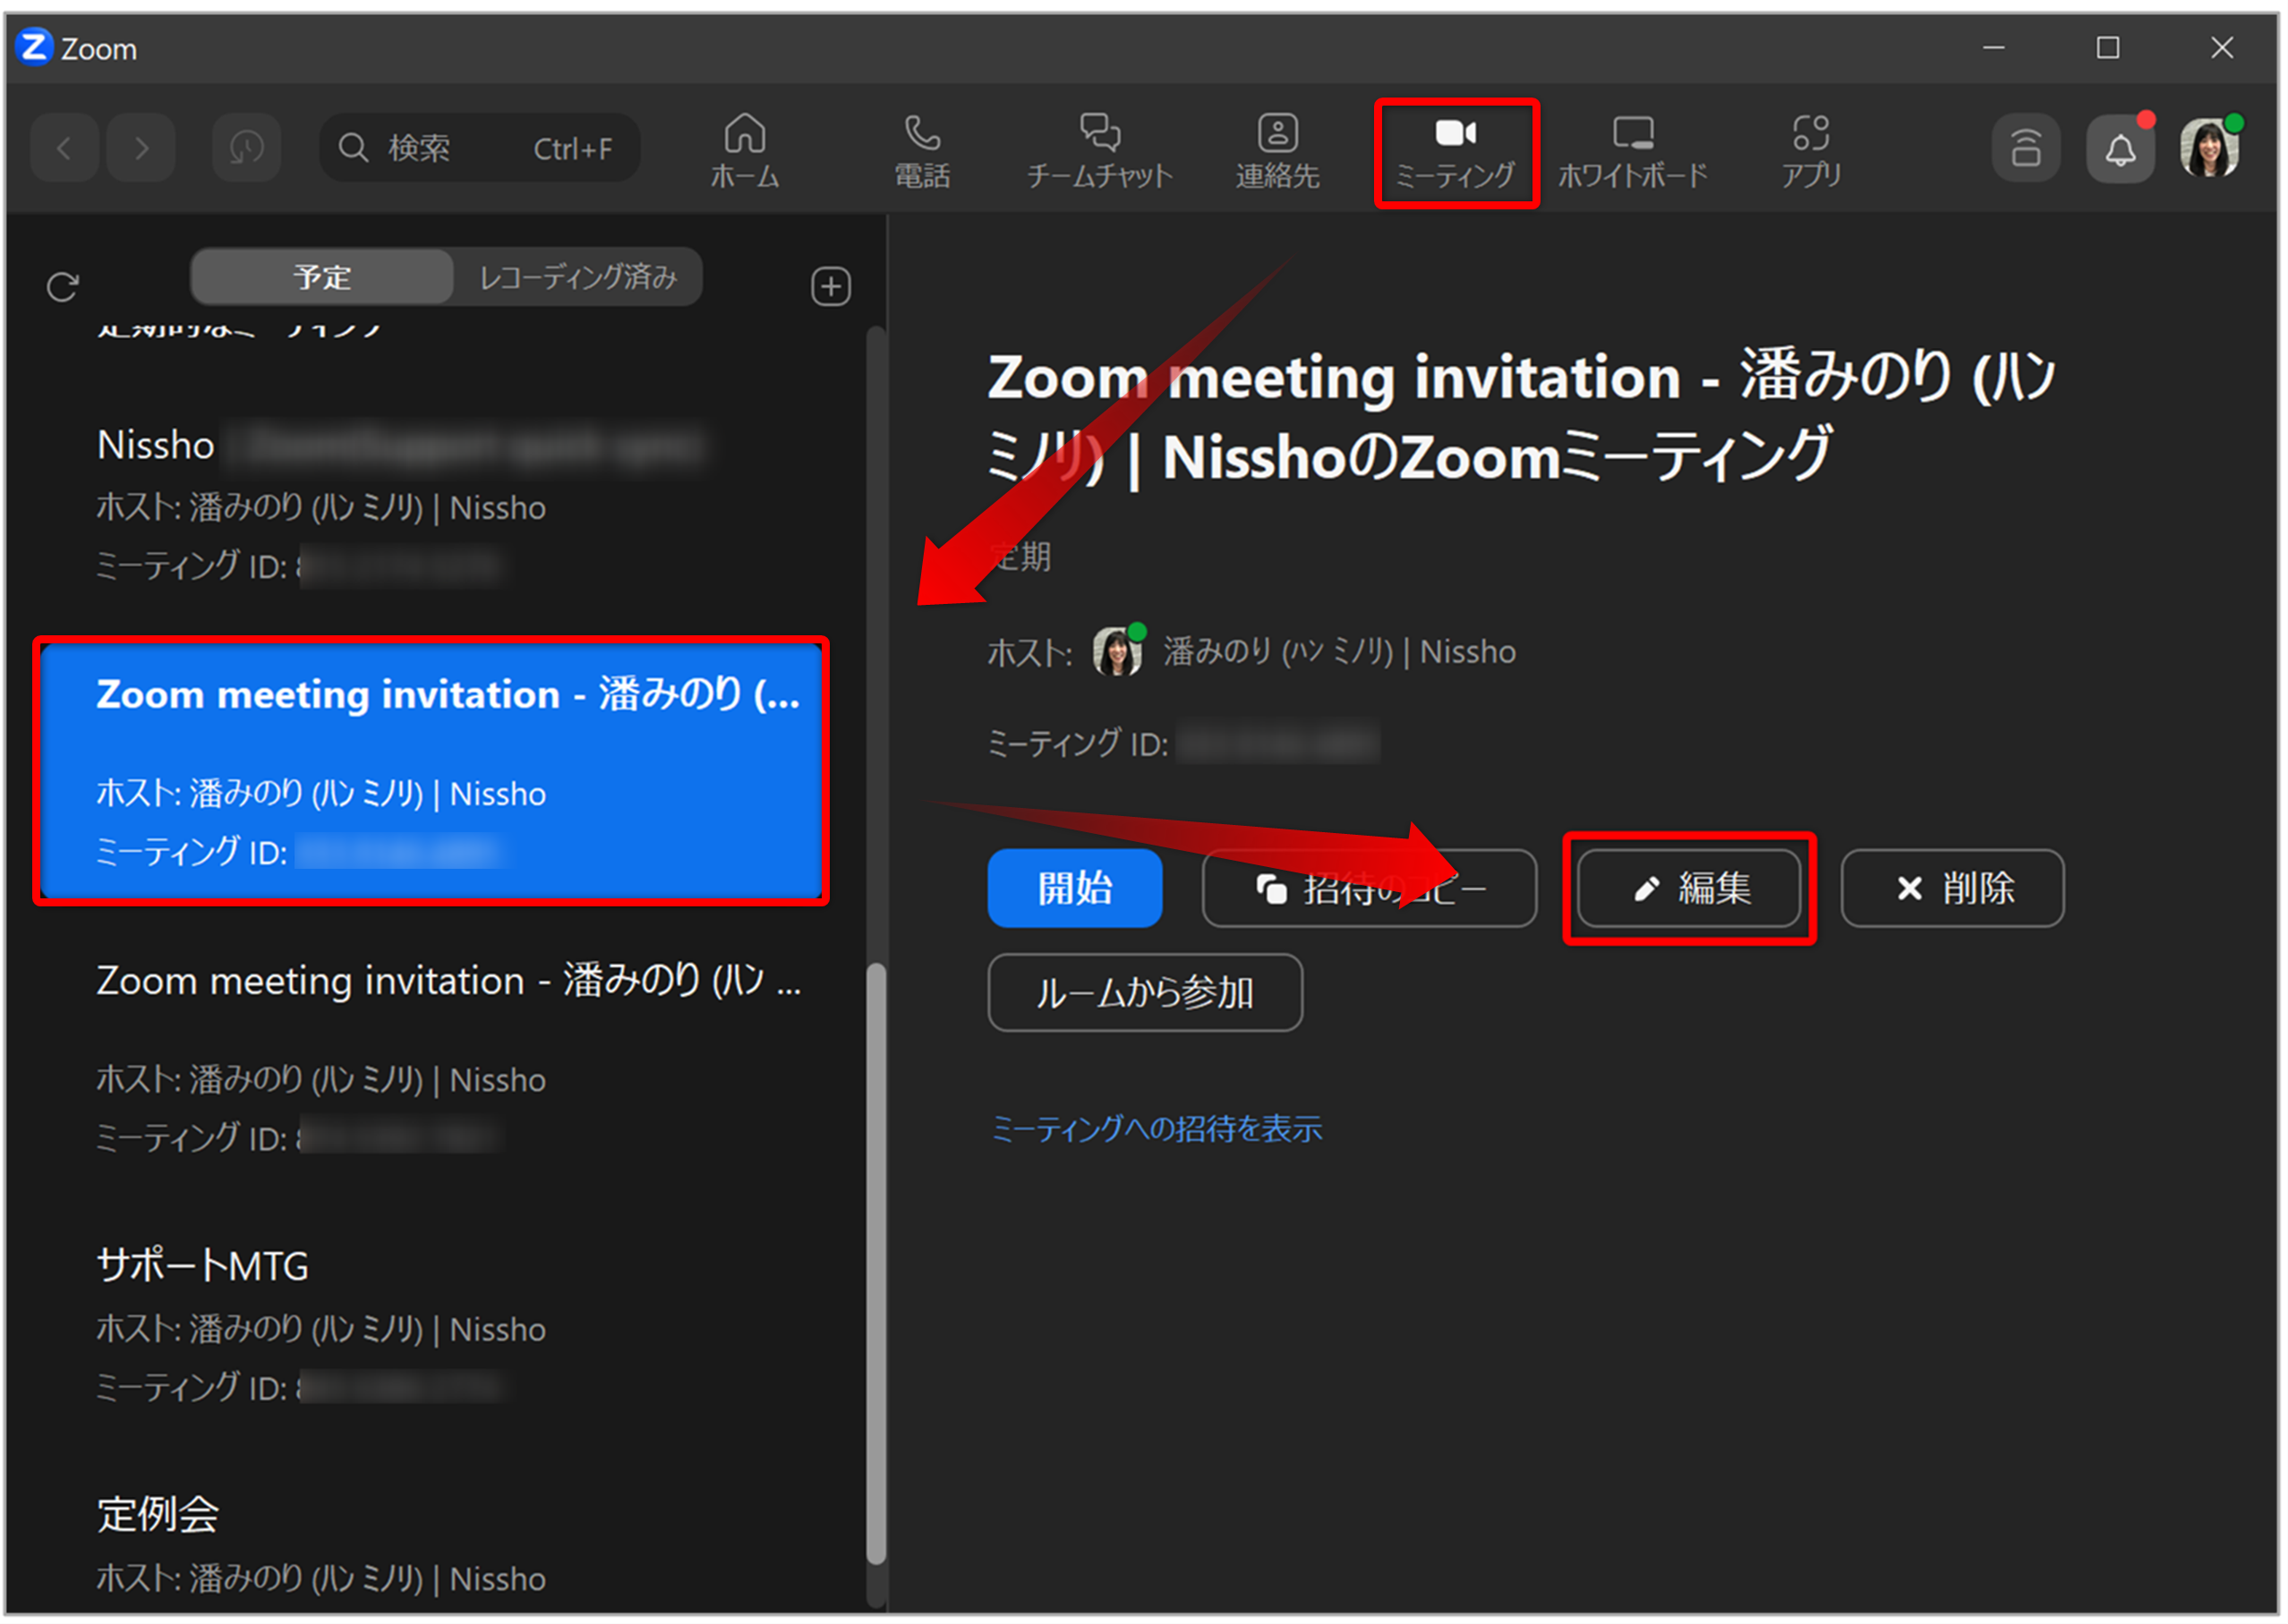Image resolution: width=2288 pixels, height=1624 pixels.
Task: Click the 削除 delete button
Action: coord(1951,888)
